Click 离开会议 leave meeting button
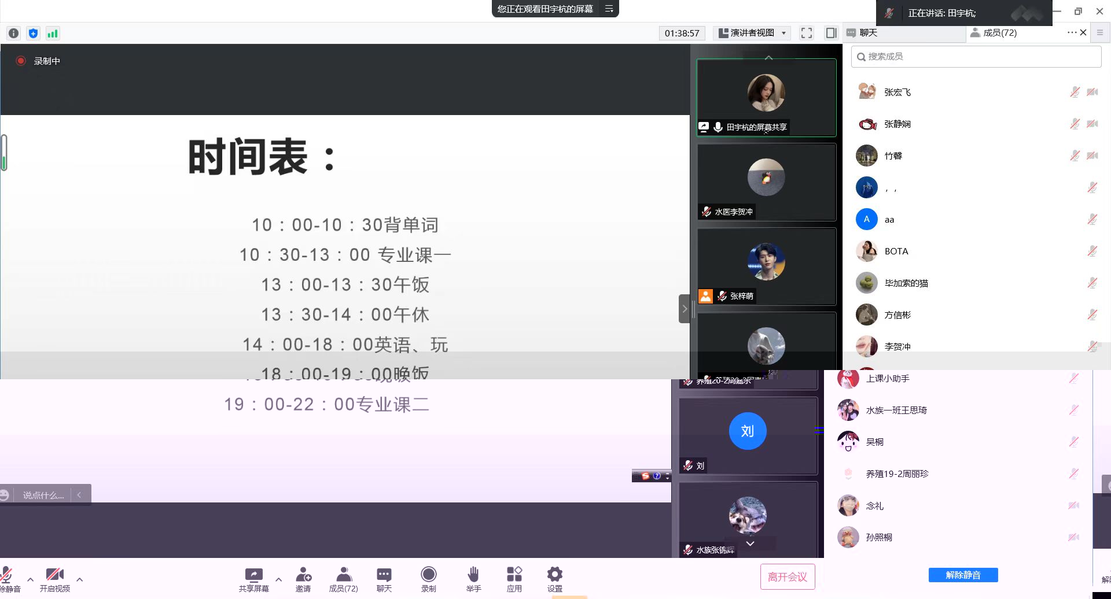 pyautogui.click(x=788, y=577)
